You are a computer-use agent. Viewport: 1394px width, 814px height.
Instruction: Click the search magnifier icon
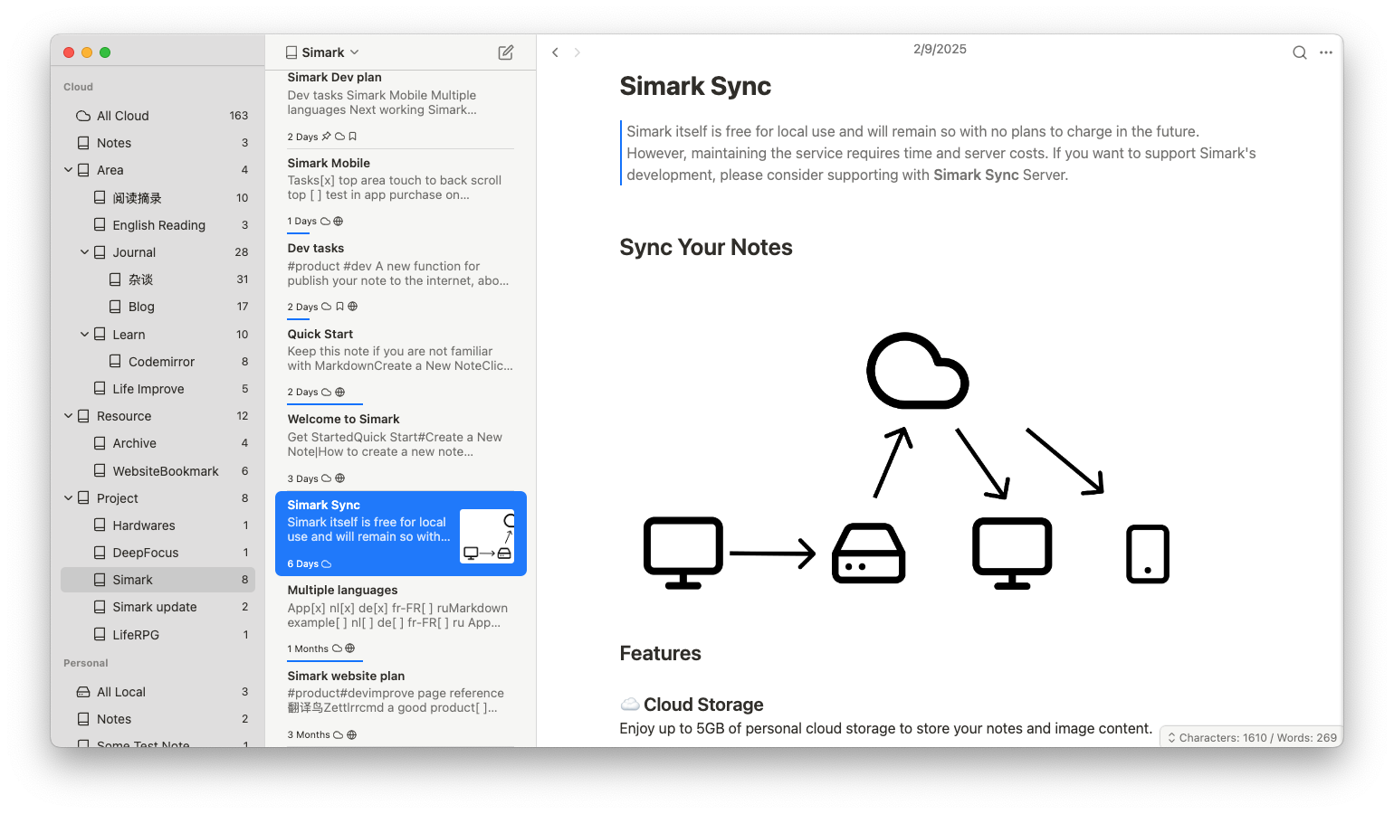[x=1299, y=52]
